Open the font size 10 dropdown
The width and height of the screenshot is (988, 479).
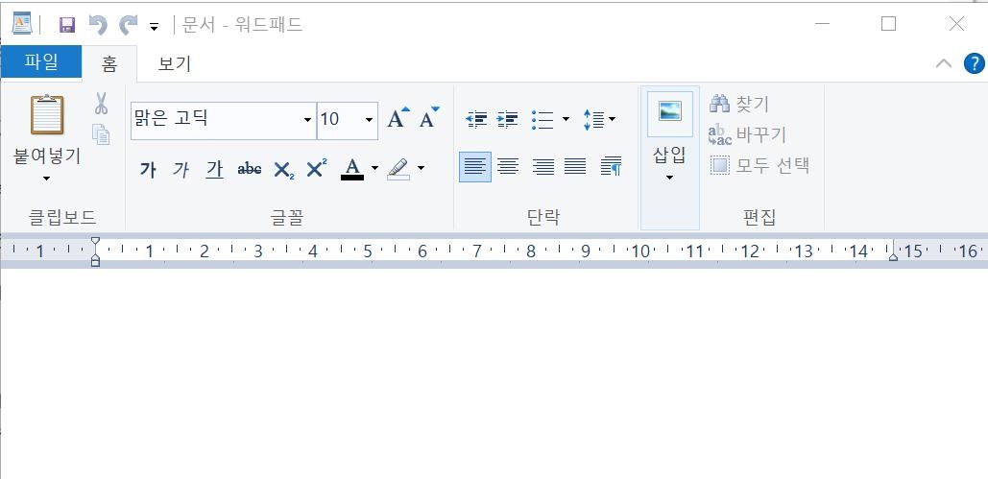[x=370, y=120]
